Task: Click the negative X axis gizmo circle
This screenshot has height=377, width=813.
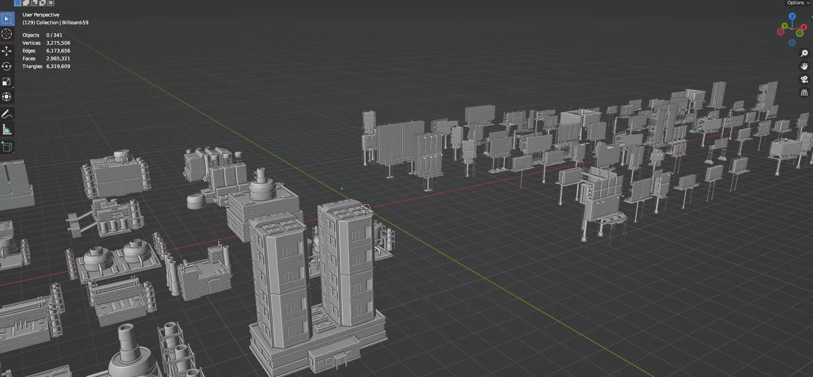Action: 780,32
